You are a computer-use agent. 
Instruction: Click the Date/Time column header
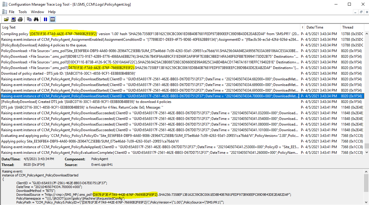pos(322,27)
